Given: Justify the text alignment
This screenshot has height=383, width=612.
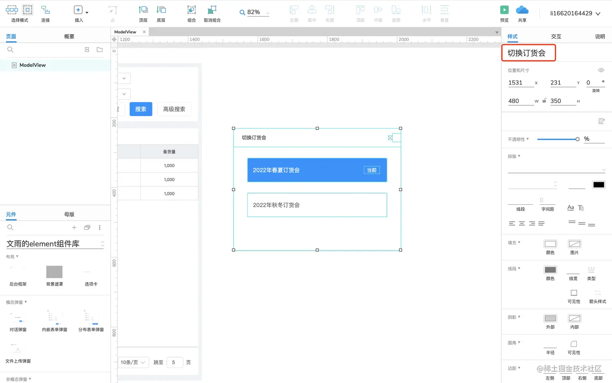Looking at the screenshot, I should pyautogui.click(x=542, y=223).
